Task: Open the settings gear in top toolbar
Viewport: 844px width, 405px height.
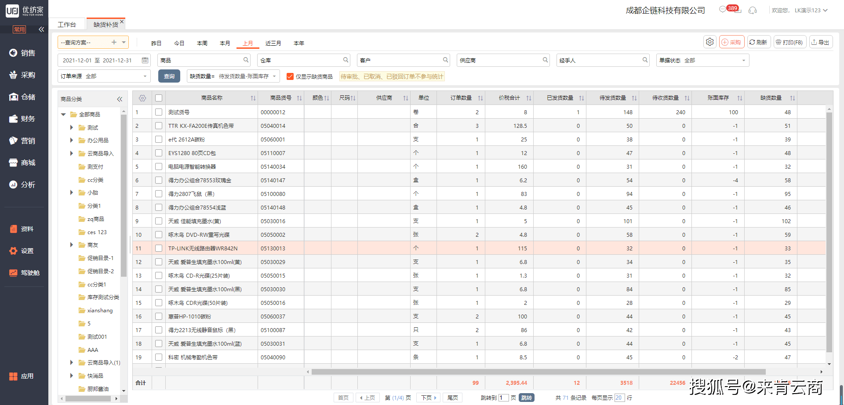Action: pyautogui.click(x=709, y=42)
